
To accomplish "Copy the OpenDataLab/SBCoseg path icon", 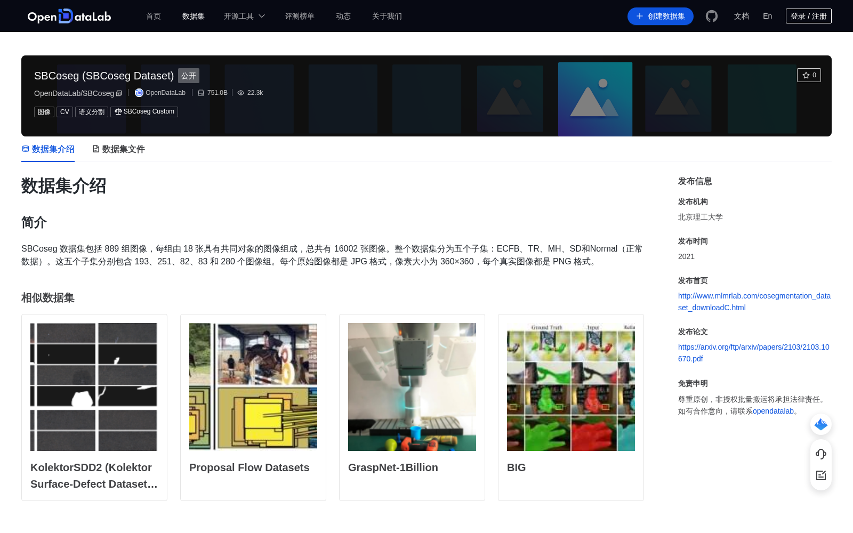I will pos(119,93).
